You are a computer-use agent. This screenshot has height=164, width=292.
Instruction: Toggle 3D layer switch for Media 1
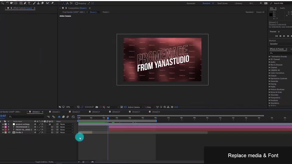pyautogui.click(x=52, y=133)
